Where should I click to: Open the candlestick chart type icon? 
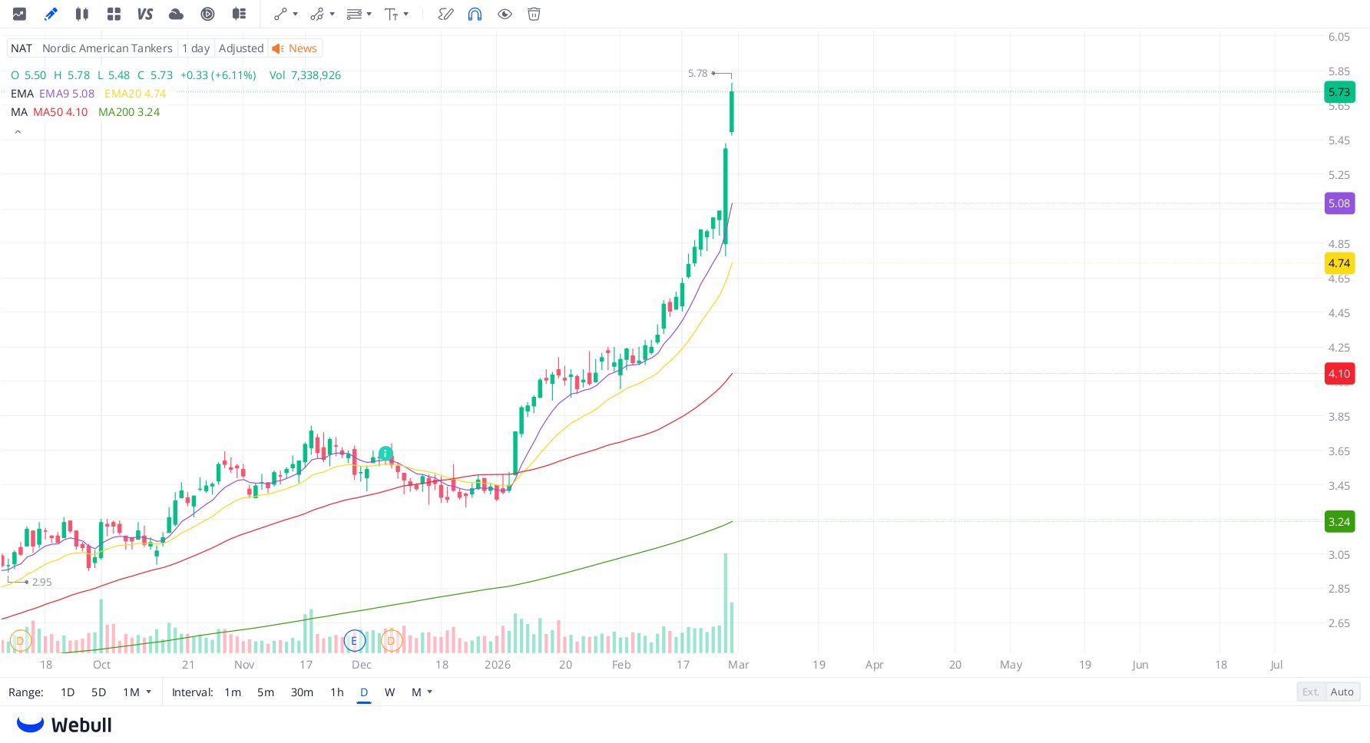coord(82,14)
